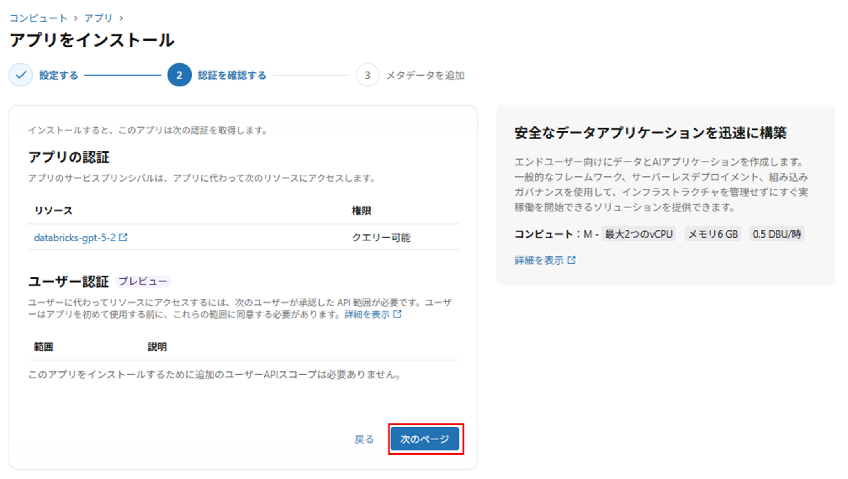Image resolution: width=848 pixels, height=479 pixels.
Task: Open the databricks-gpt-5-2 resource link
Action: pos(75,238)
